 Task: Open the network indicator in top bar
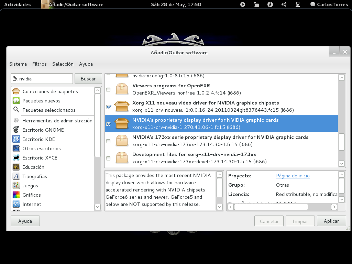298,4
